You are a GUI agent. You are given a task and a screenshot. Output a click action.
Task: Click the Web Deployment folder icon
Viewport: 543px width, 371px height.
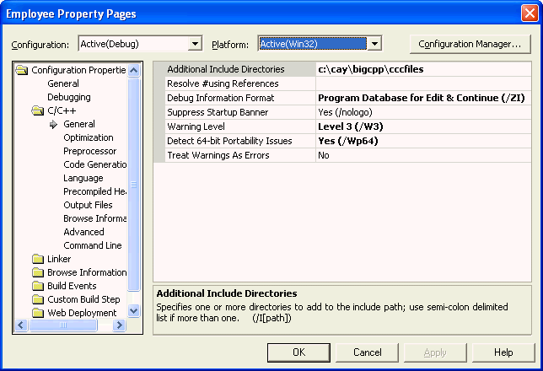37,313
